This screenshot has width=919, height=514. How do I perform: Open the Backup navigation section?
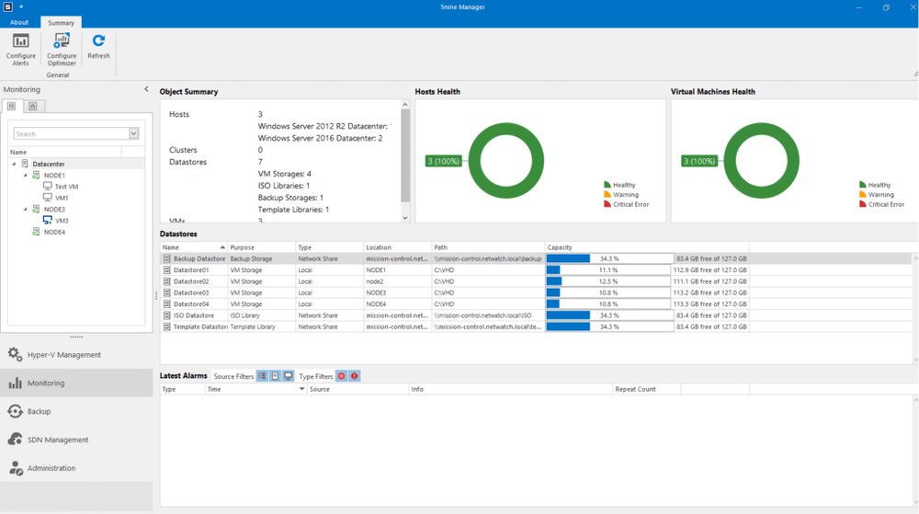[76, 411]
